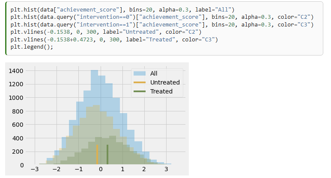
Task: Click the green Treated legend line
Action: (140, 91)
